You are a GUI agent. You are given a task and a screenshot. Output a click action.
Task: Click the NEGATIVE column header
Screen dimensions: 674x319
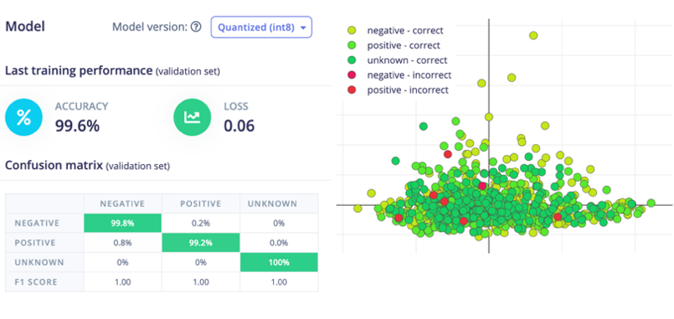click(122, 203)
